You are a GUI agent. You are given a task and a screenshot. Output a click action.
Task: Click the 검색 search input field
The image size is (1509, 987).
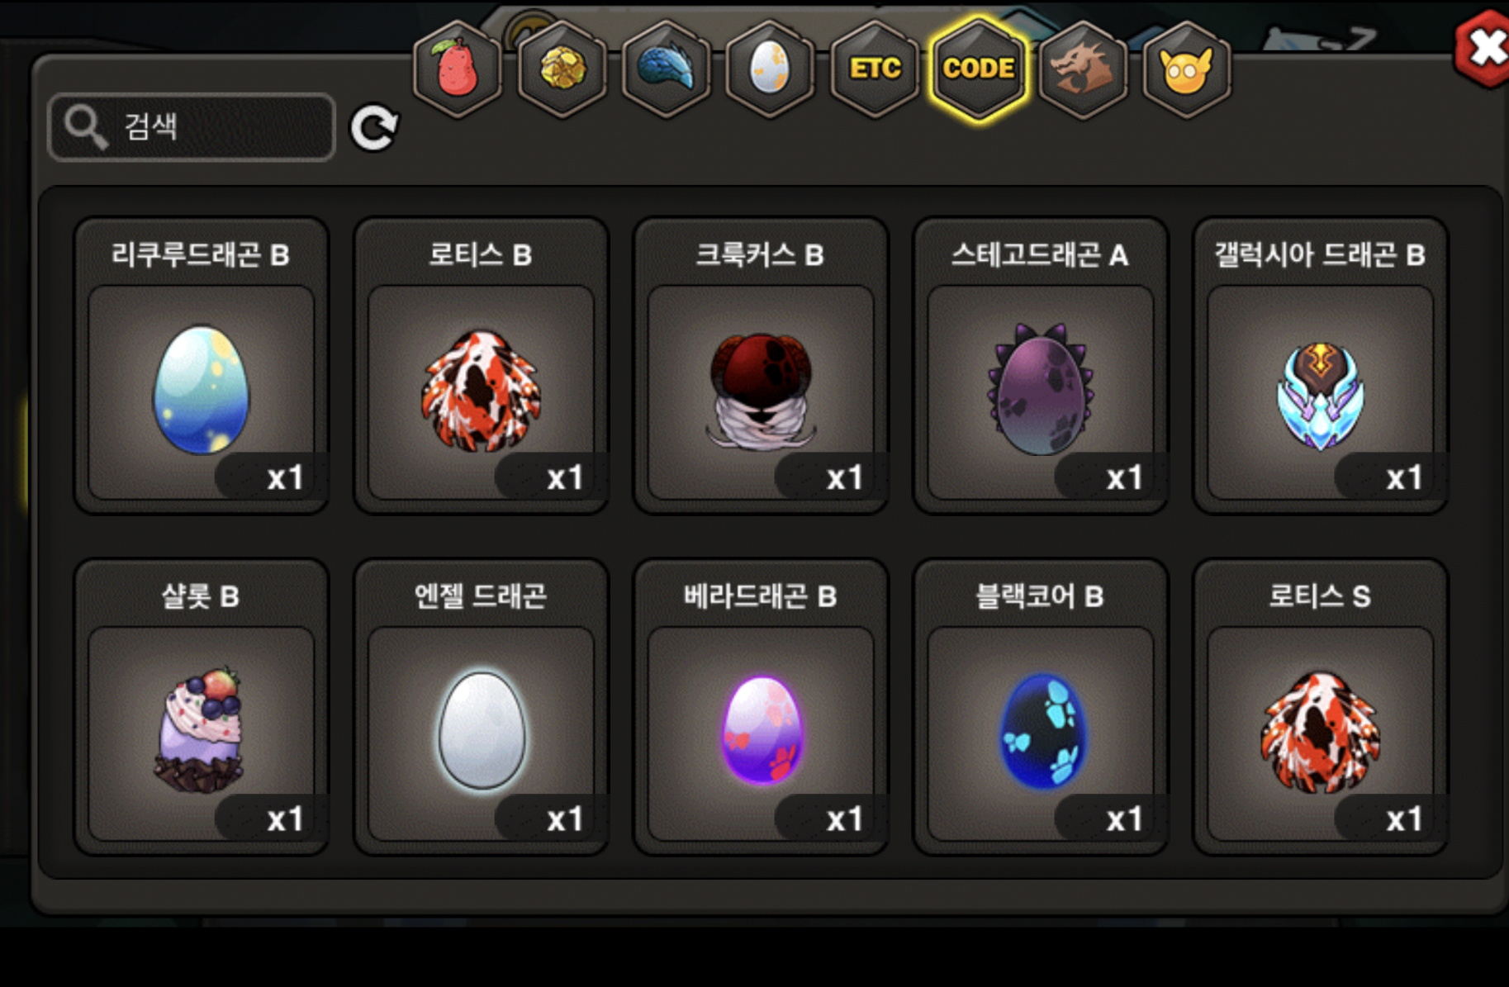point(192,126)
